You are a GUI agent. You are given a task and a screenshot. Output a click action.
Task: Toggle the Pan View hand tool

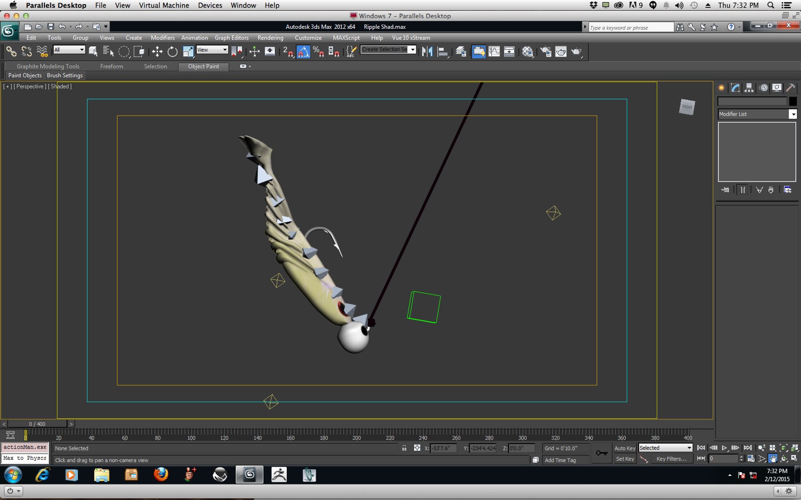coord(773,459)
